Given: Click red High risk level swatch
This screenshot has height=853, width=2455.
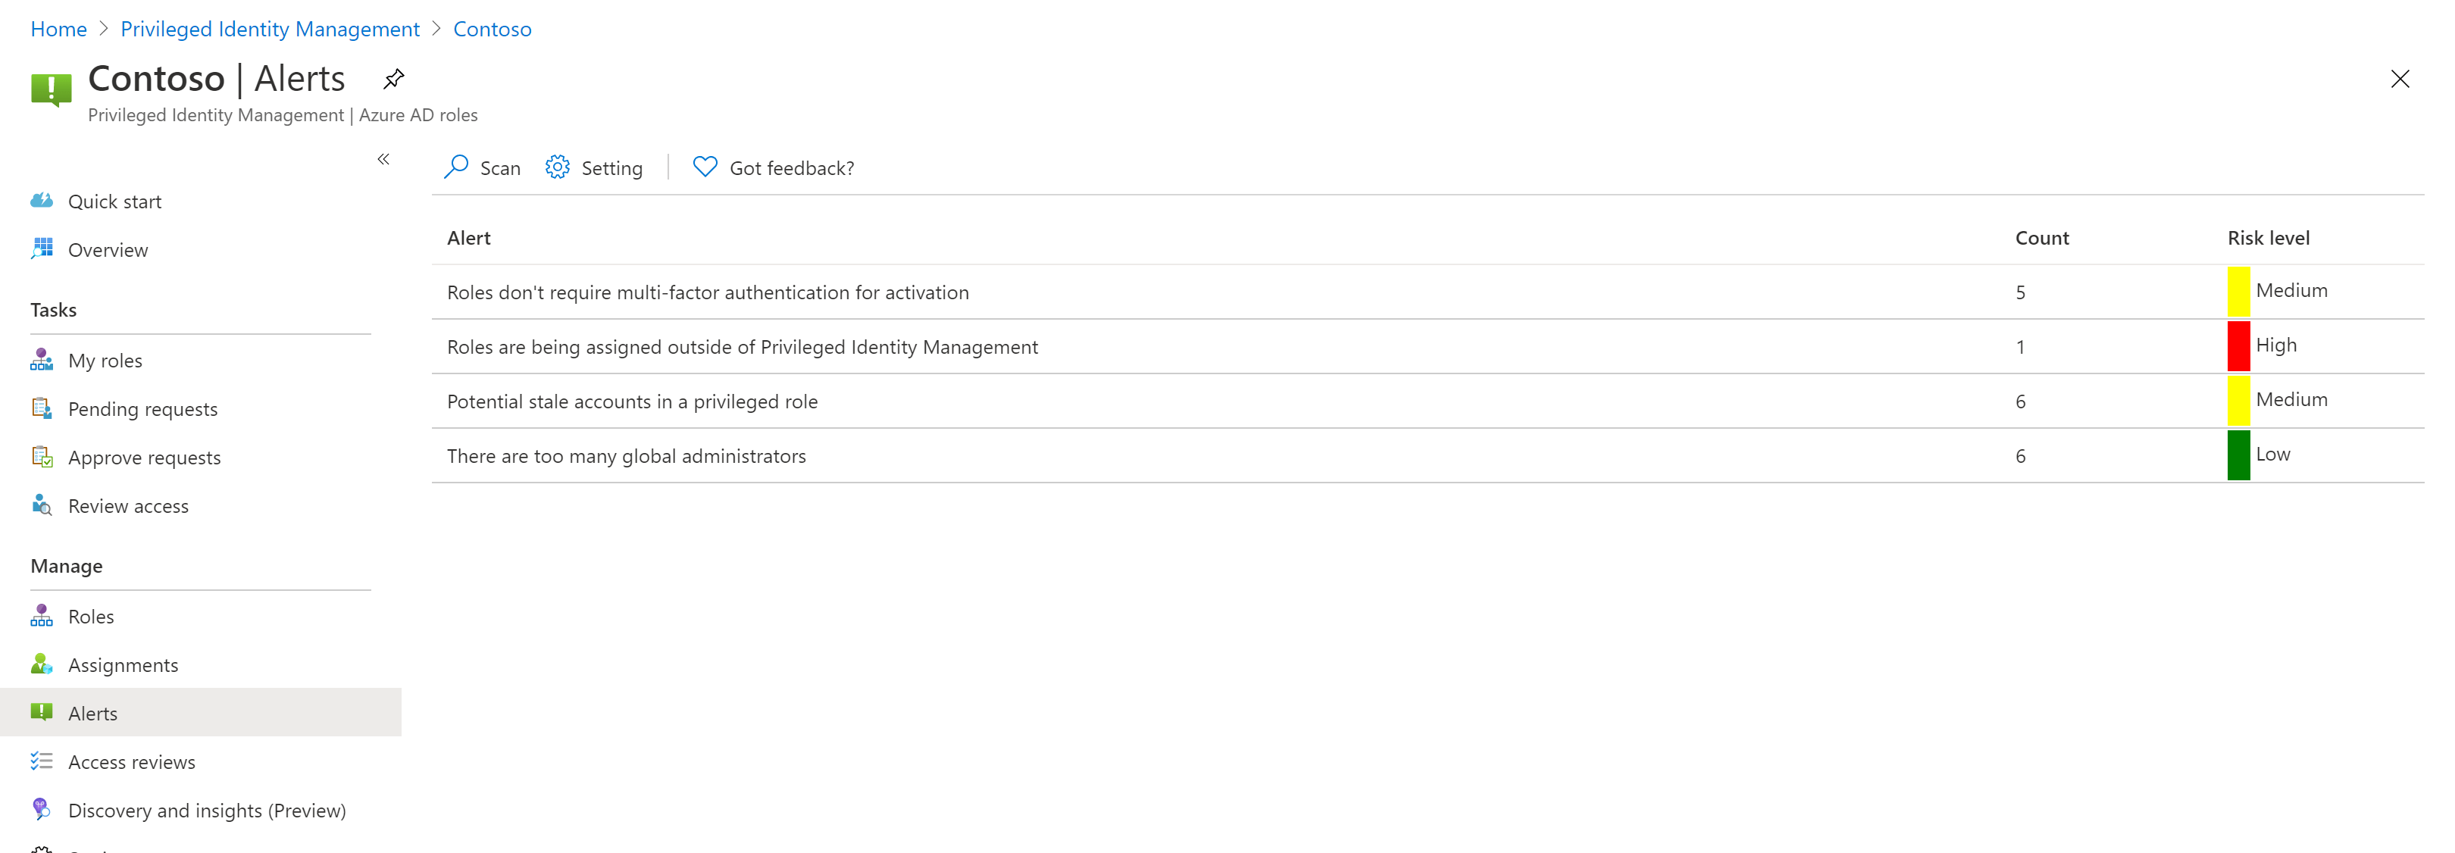Looking at the screenshot, I should [2238, 346].
